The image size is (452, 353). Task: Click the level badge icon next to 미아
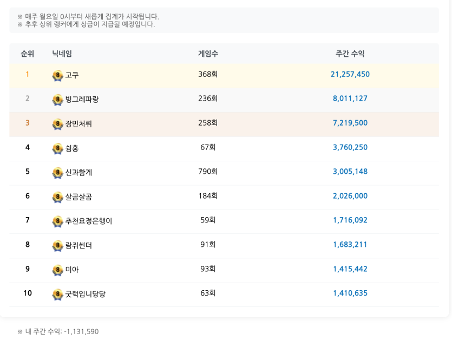pos(58,270)
